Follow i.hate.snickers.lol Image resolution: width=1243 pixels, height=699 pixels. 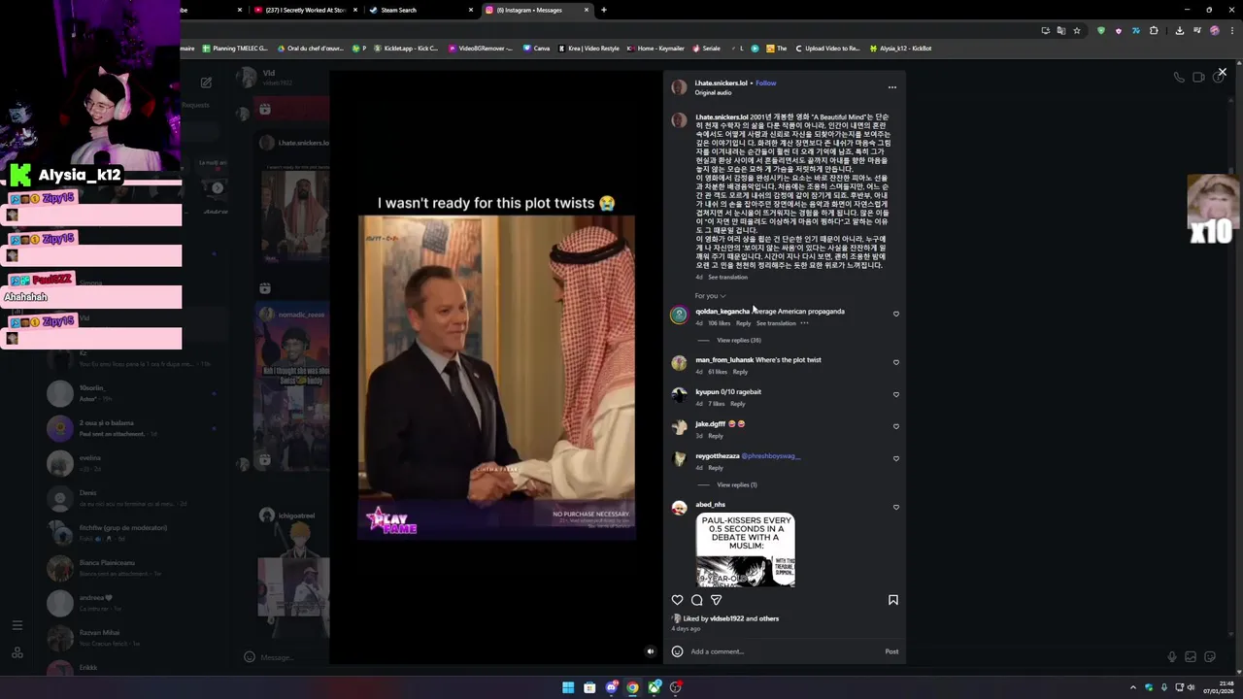click(x=766, y=83)
